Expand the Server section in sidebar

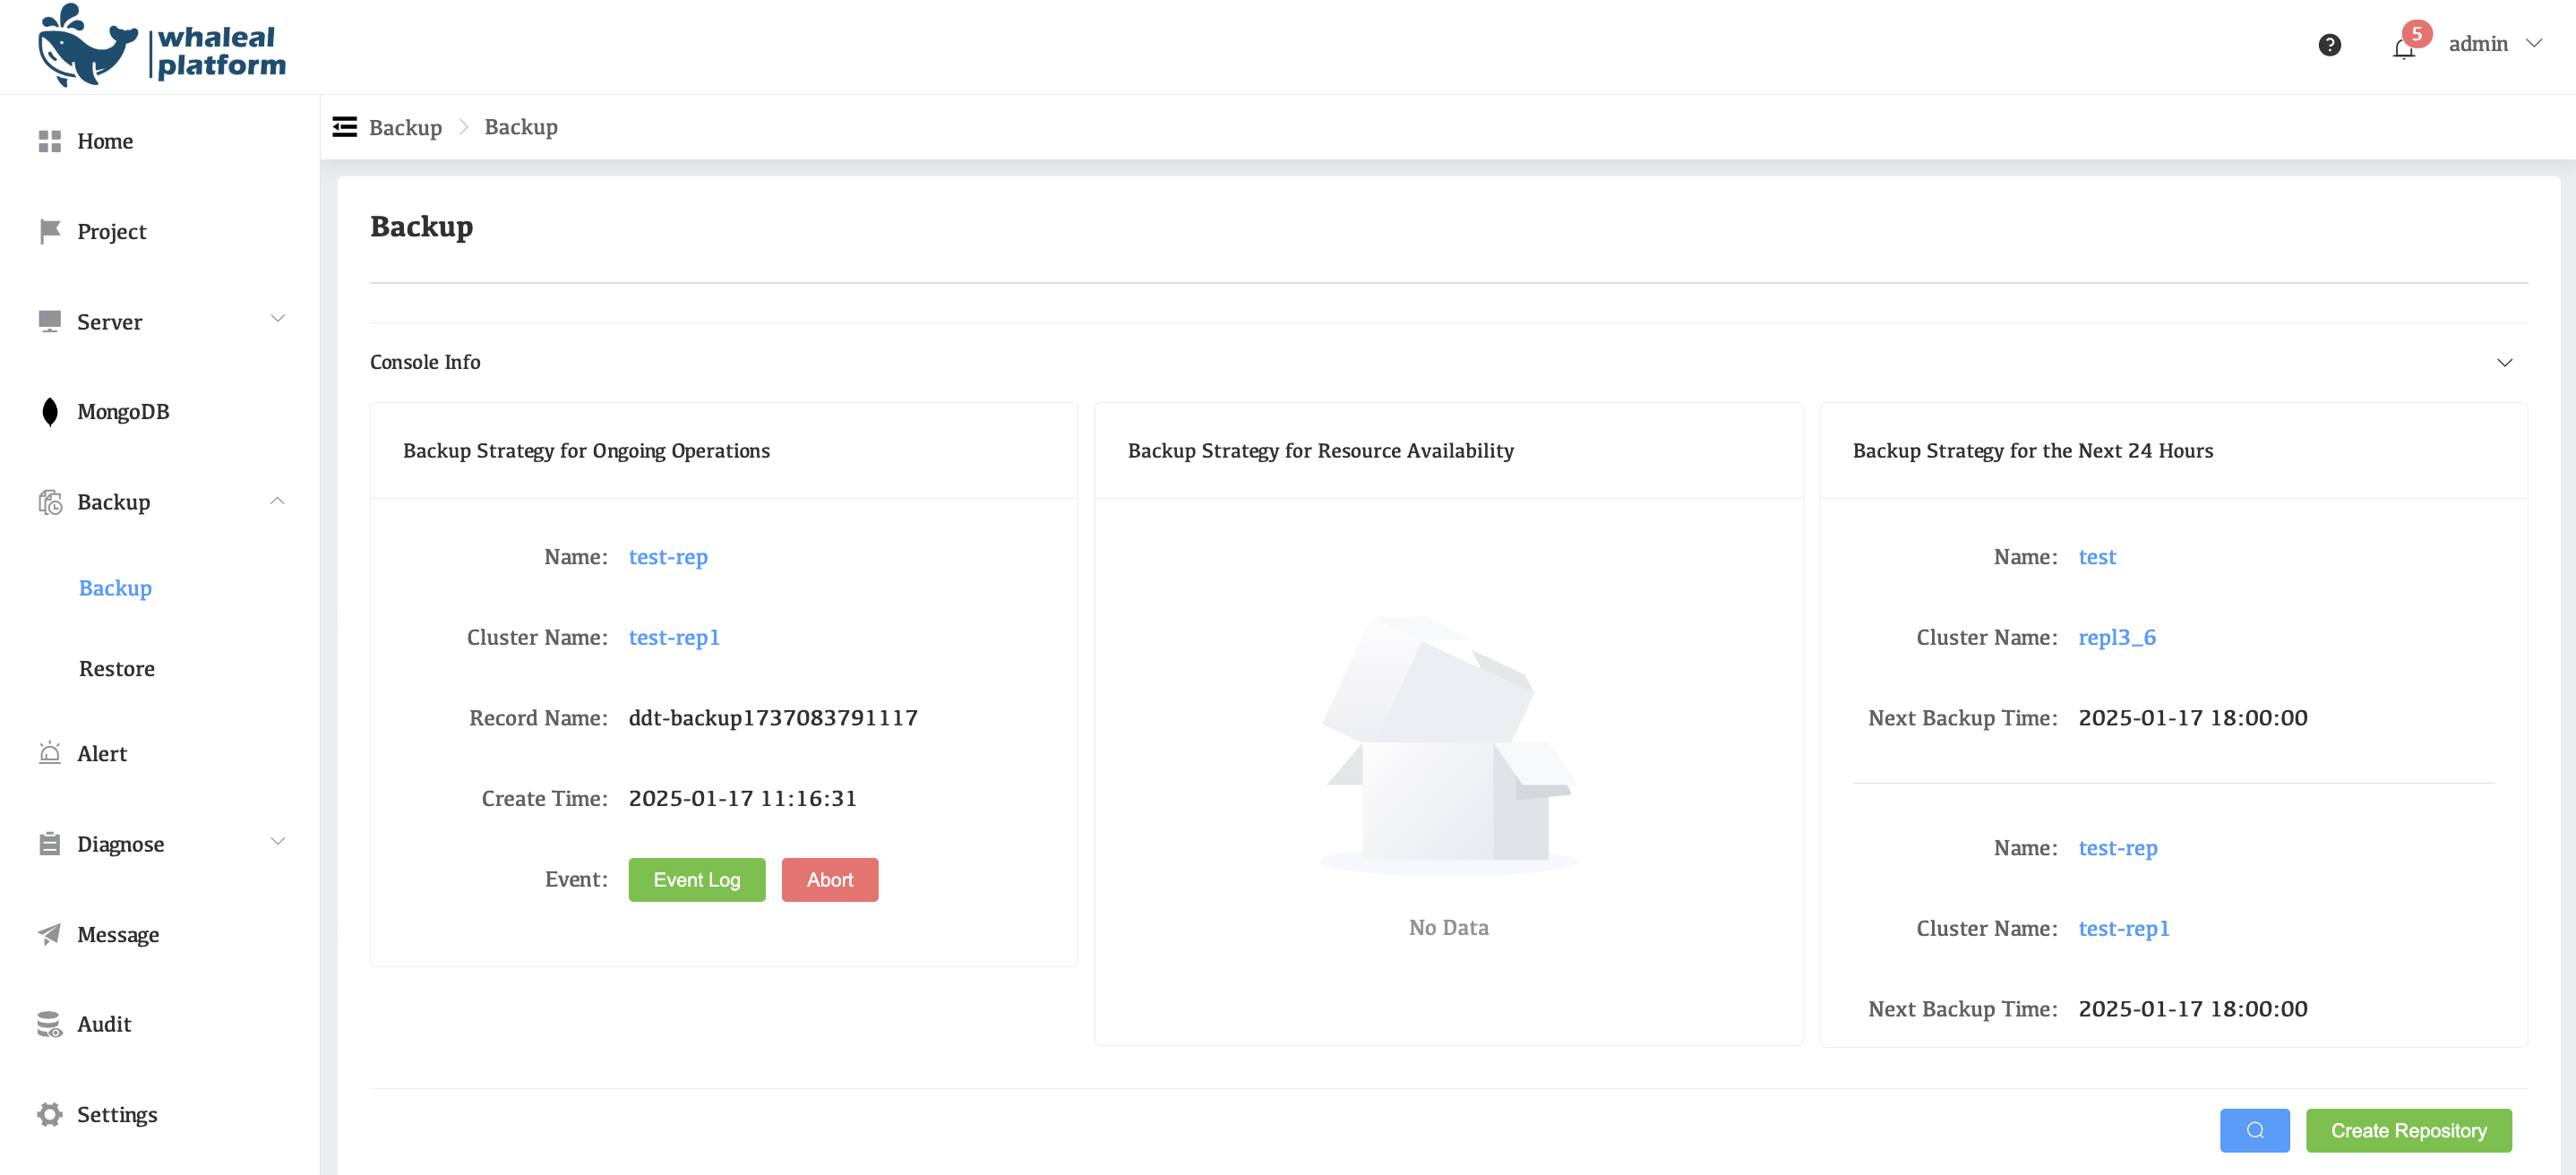tap(278, 318)
